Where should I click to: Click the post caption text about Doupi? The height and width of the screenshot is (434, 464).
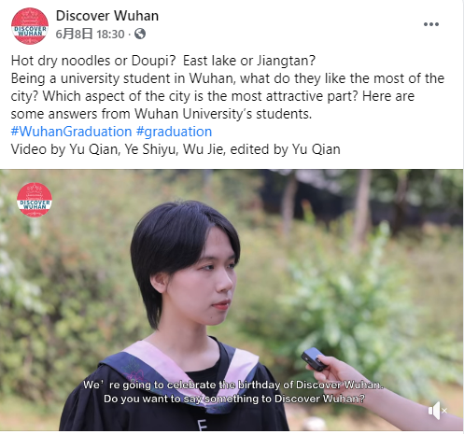[163, 61]
